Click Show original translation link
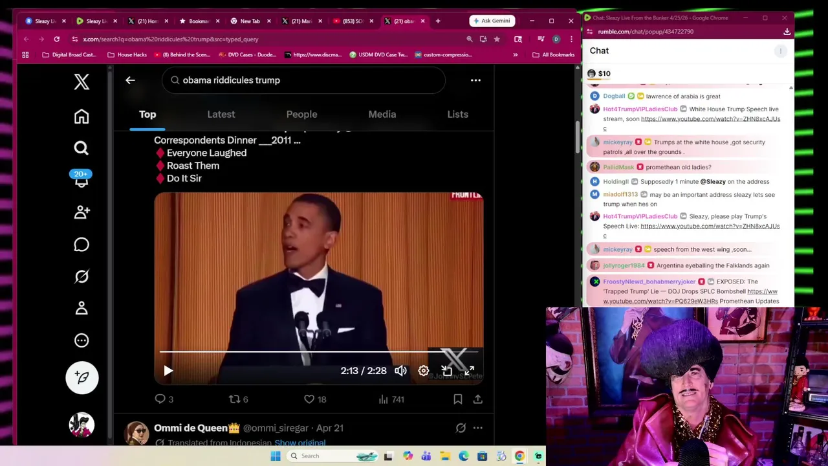 pyautogui.click(x=300, y=443)
